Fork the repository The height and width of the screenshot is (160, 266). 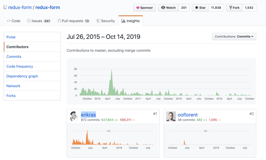click(x=235, y=8)
